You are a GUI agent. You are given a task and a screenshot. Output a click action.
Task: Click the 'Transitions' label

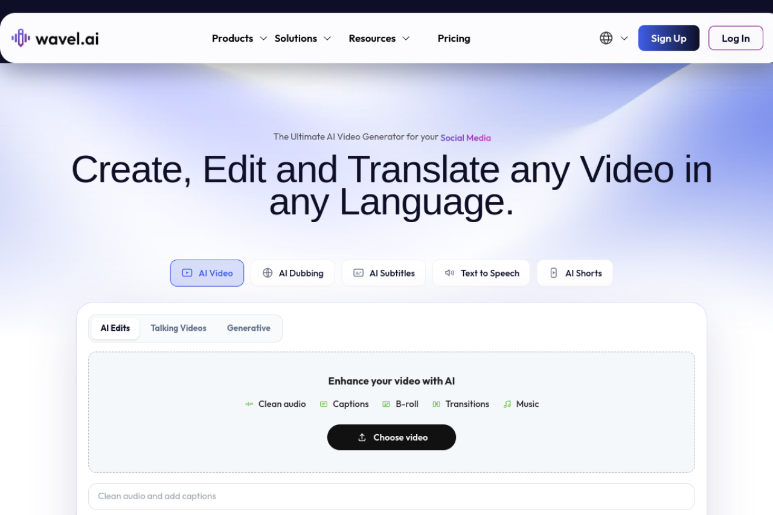(467, 404)
